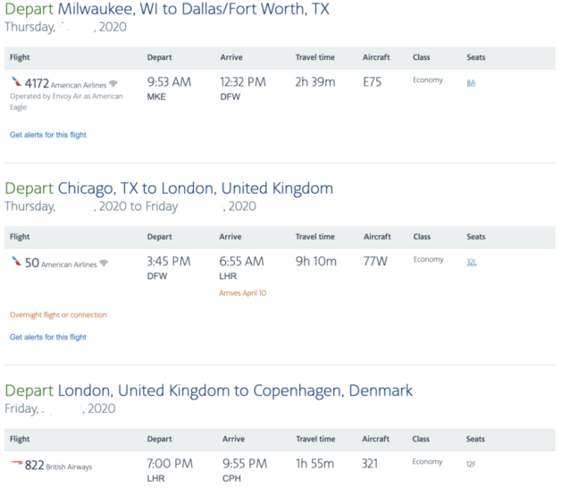Click the Milwaukee to Dallas/Fort Worth heading
This screenshot has height=488, width=570.
tap(167, 9)
